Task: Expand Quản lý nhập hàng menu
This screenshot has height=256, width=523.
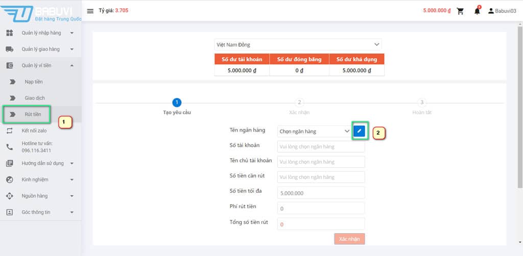Action: pyautogui.click(x=41, y=33)
